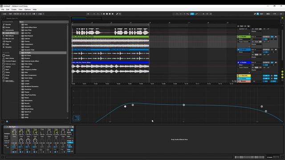Open the View menu
Image resolution: width=285 pixels, height=160 pixels.
pos(20,9)
